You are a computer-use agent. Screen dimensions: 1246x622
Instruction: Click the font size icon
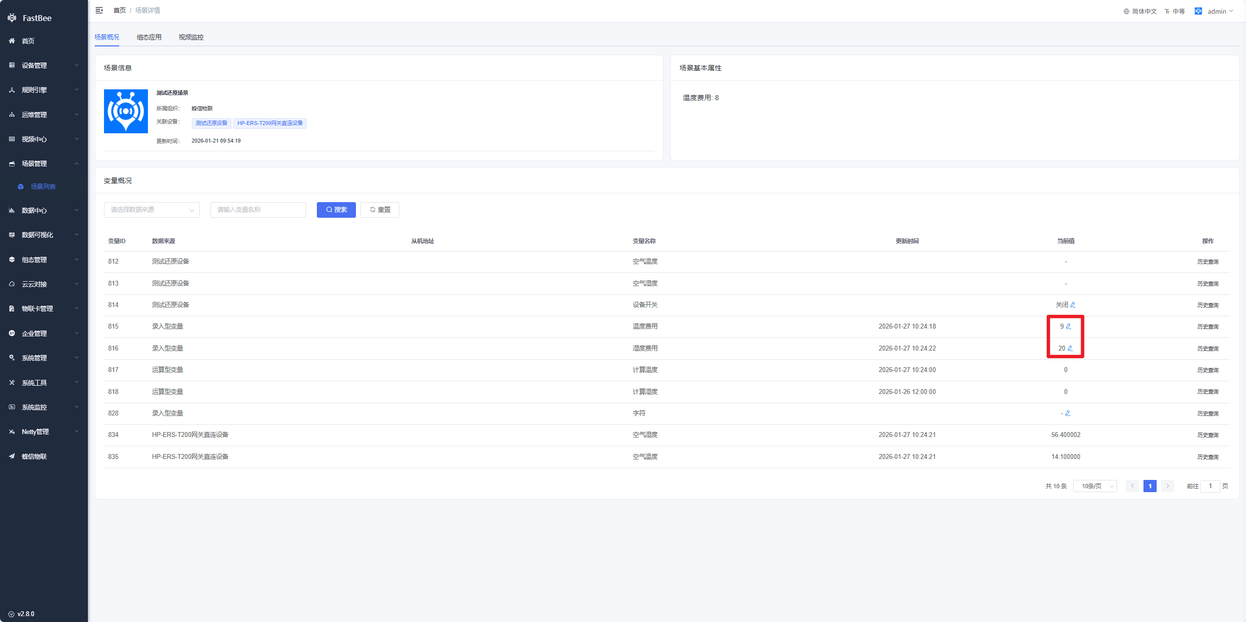click(1167, 11)
